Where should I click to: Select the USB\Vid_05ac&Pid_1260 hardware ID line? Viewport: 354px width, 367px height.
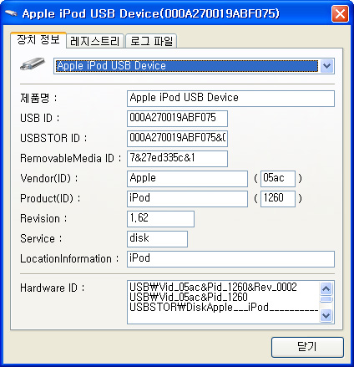click(x=189, y=297)
